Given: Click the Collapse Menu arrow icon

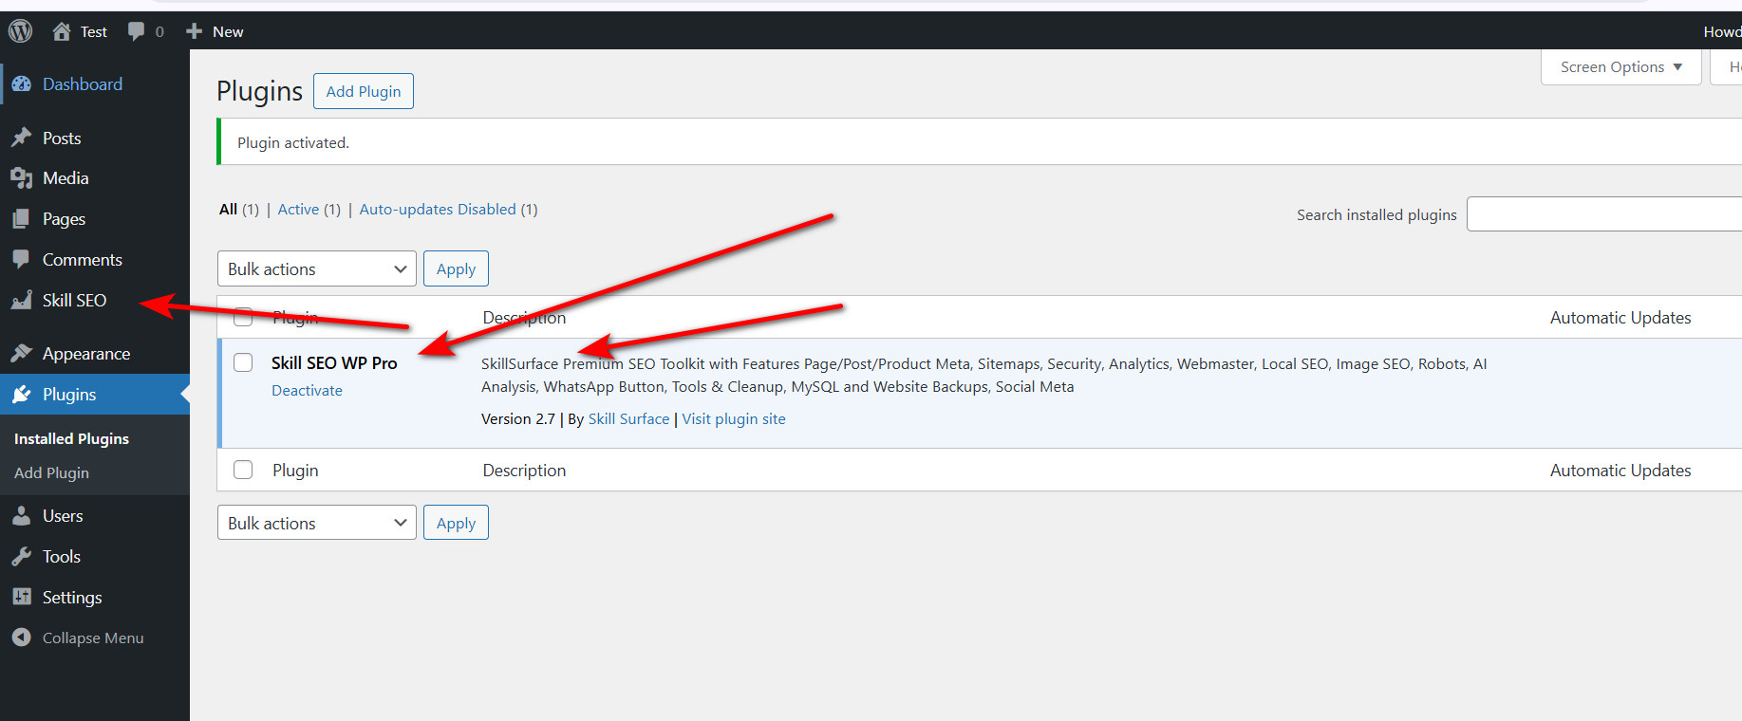Looking at the screenshot, I should coord(22,638).
